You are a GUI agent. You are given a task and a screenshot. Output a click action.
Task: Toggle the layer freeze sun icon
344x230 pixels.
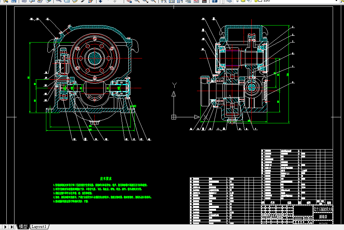[x=243, y=1]
